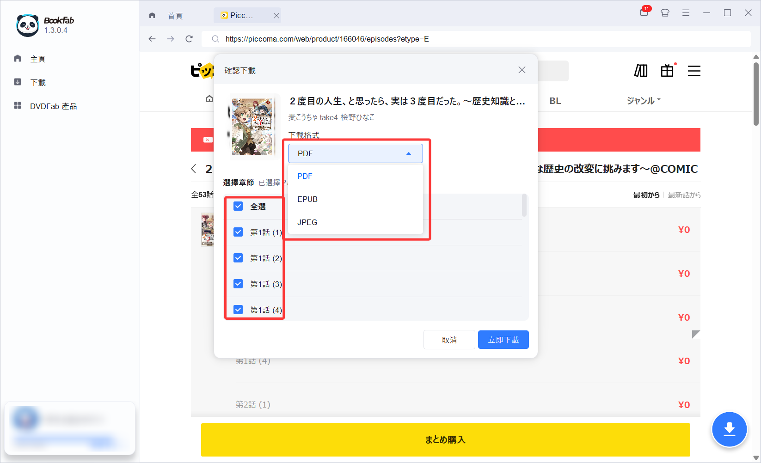Open piccoma bookshelf icon
The width and height of the screenshot is (761, 463).
[x=641, y=71]
